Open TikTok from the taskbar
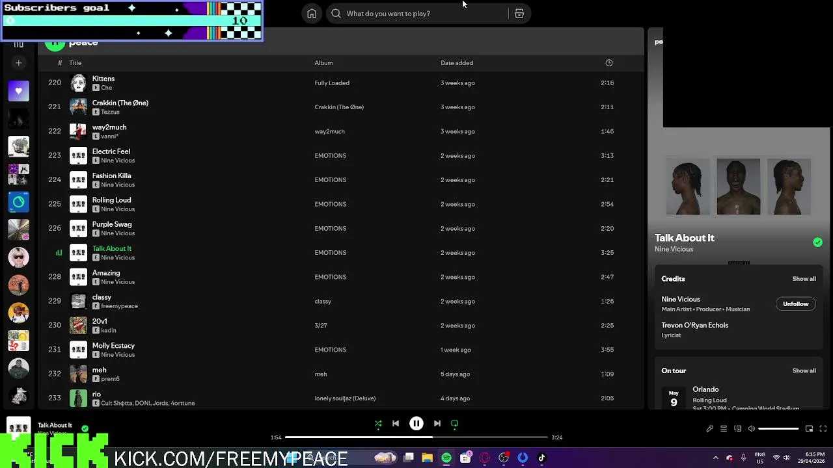 (541, 458)
